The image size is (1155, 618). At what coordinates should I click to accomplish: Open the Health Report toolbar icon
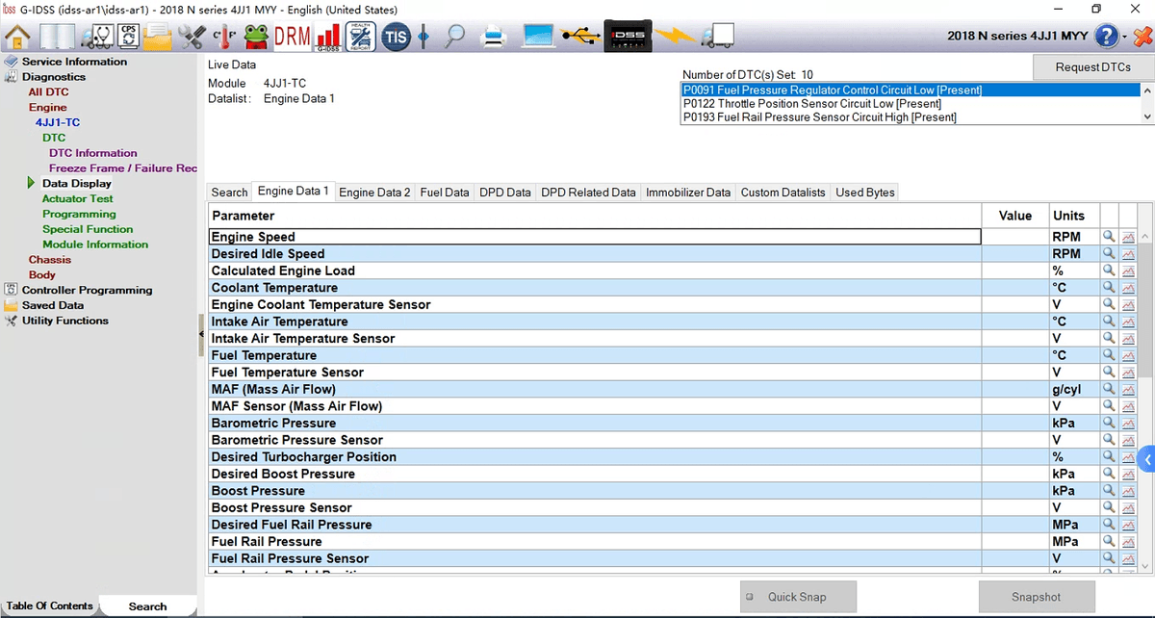361,37
